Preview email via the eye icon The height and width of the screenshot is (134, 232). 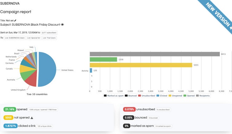click(x=63, y=25)
